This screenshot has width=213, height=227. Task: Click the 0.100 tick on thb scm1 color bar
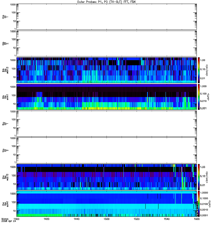click(x=203, y=94)
